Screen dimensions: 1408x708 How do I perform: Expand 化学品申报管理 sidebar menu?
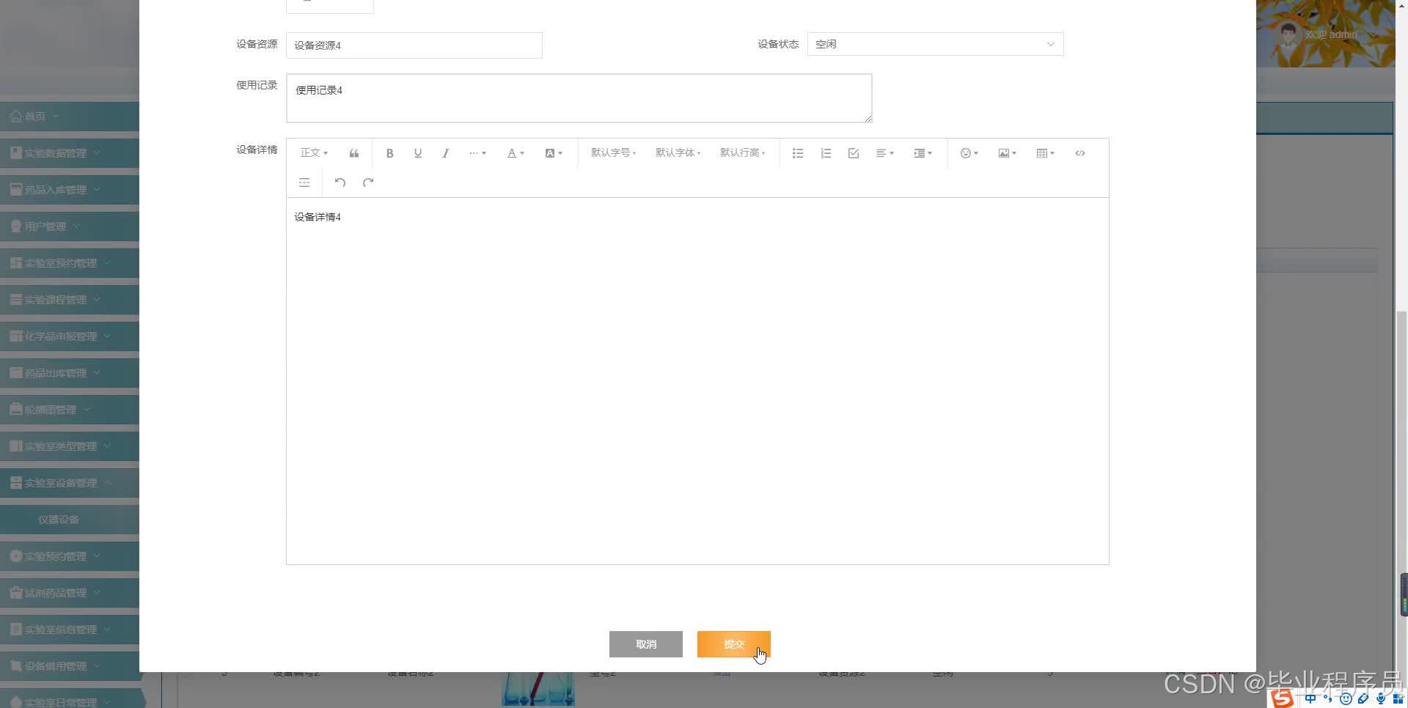click(x=70, y=336)
